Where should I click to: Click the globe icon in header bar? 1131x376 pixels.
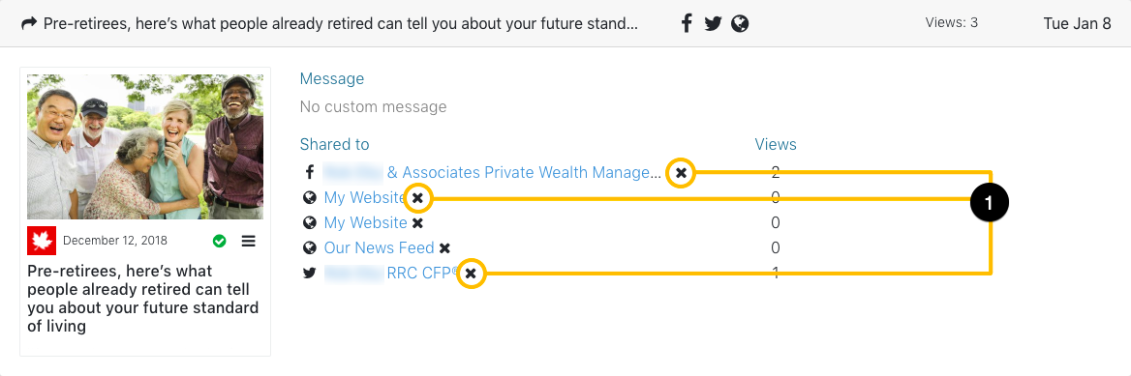coord(740,24)
